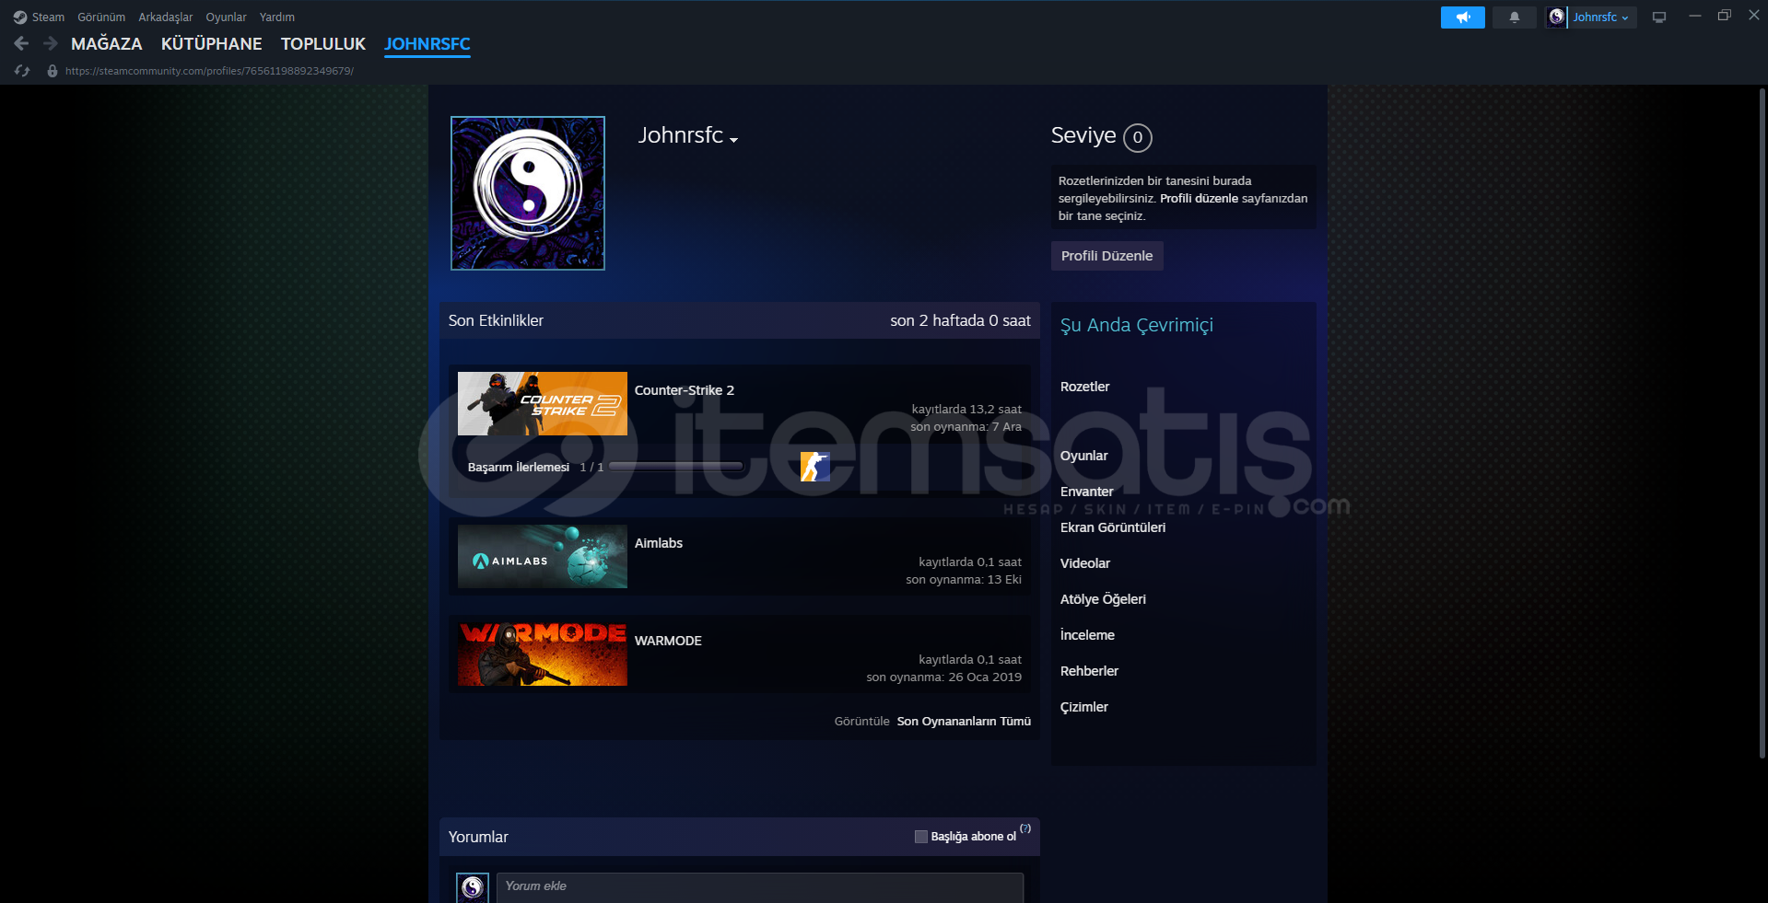Click the 'Profili düzenle' inline link

click(1199, 198)
